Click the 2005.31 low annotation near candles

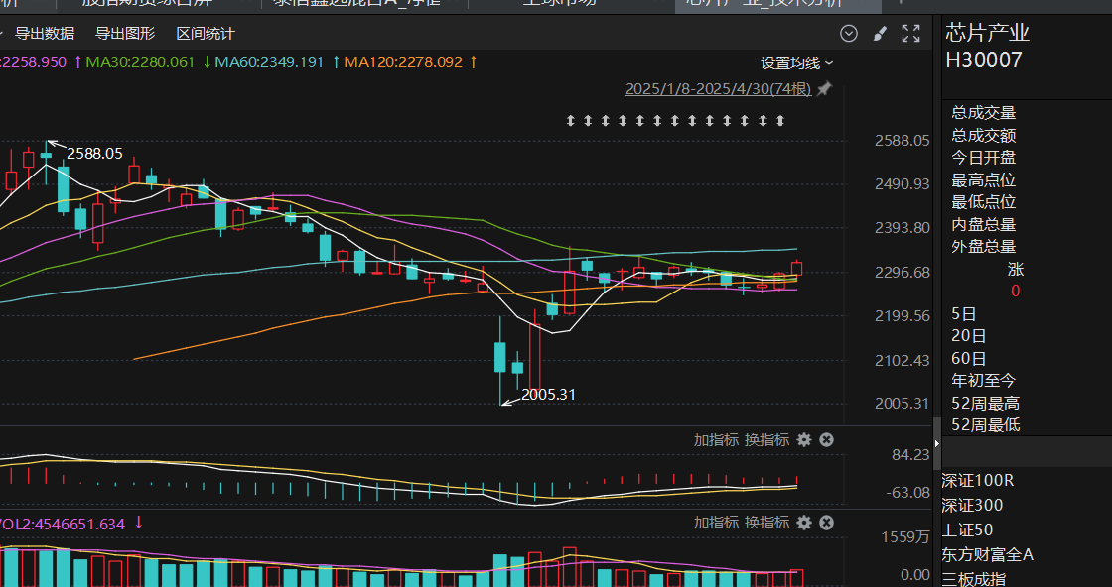click(x=548, y=395)
